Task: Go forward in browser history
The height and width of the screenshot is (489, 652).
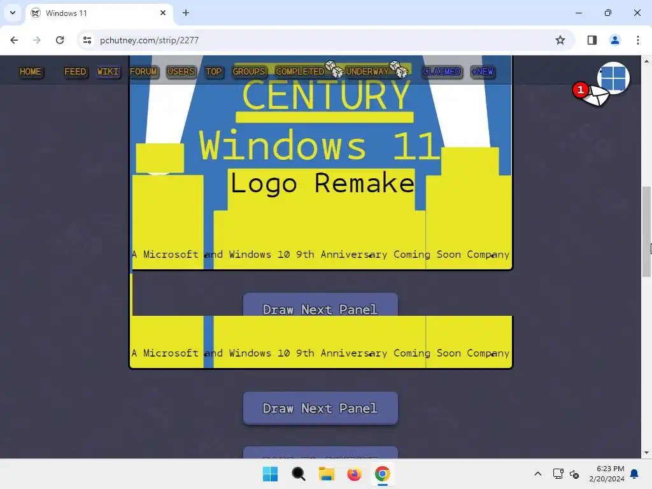Action: (36, 40)
